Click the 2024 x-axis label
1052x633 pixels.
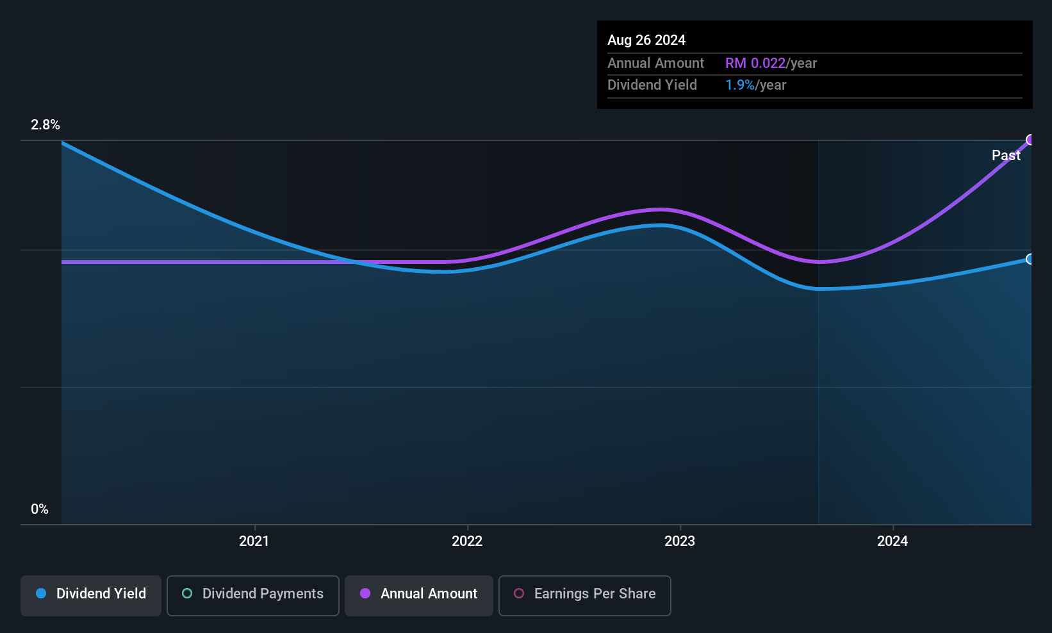(892, 541)
